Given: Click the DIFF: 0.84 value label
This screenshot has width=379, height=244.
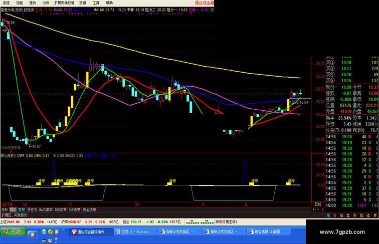Looking at the screenshot, I should 25,156.
